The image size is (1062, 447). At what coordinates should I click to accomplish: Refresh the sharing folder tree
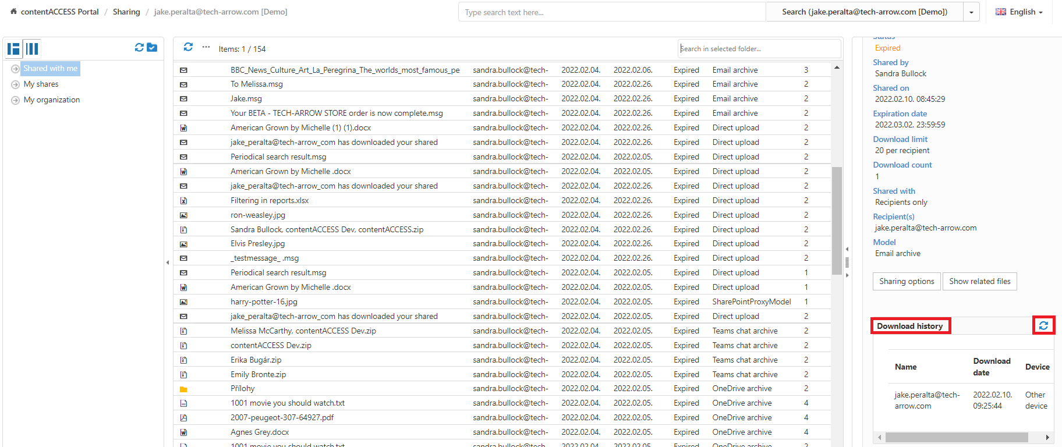pyautogui.click(x=139, y=48)
